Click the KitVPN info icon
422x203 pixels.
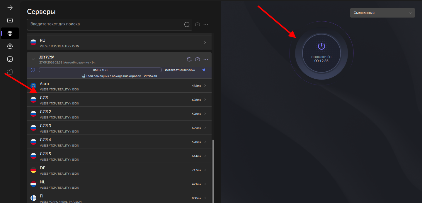point(33,70)
